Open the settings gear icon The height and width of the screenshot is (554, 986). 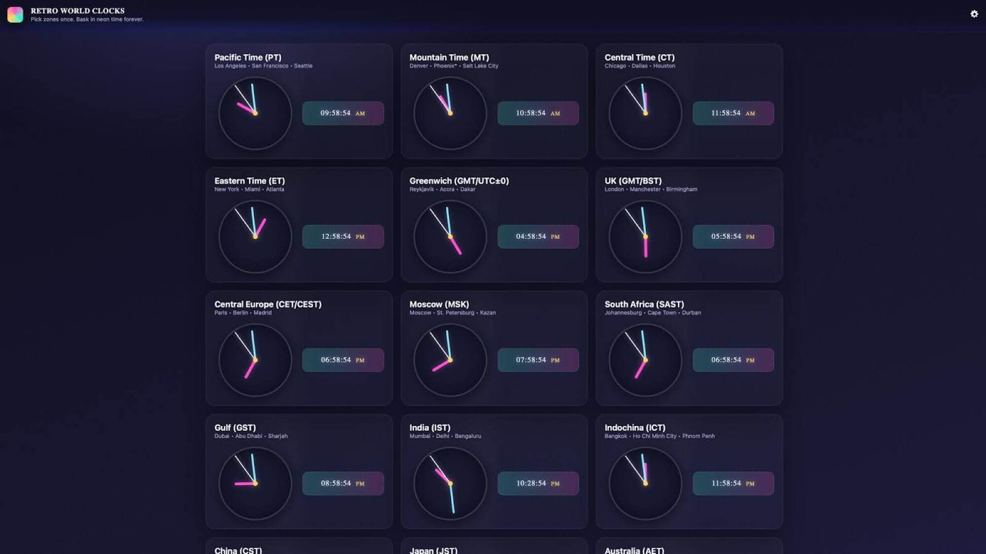click(974, 14)
